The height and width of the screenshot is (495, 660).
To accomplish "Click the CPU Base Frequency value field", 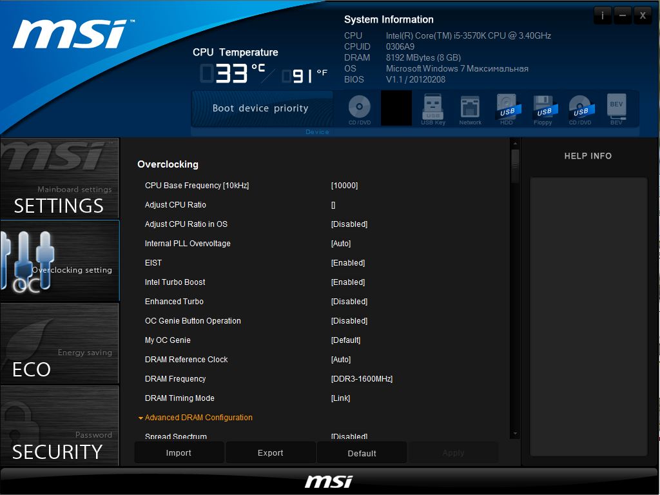I will 344,186.
